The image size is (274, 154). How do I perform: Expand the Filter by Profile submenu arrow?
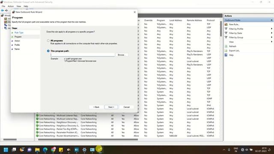tap(271, 29)
